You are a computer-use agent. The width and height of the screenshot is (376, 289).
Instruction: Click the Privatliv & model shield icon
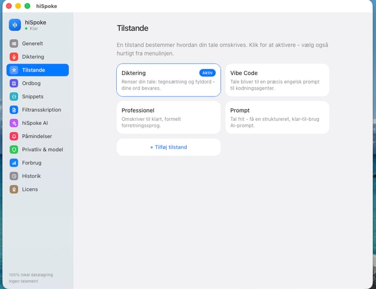click(x=14, y=150)
